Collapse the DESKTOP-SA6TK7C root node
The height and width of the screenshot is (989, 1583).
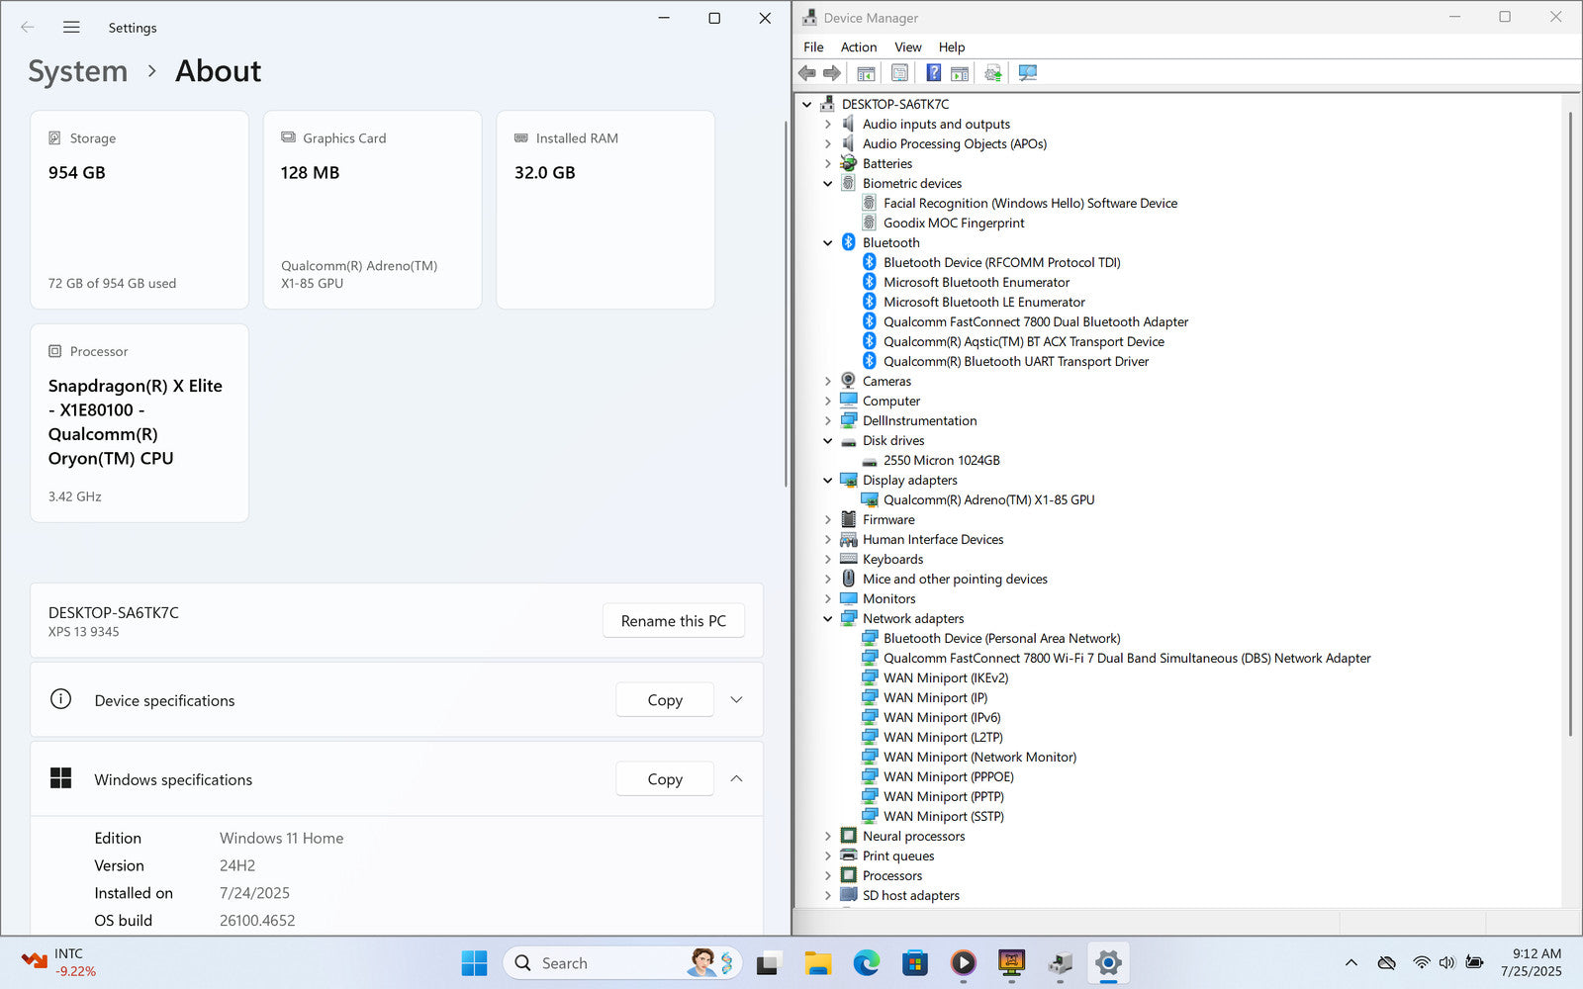pyautogui.click(x=807, y=105)
